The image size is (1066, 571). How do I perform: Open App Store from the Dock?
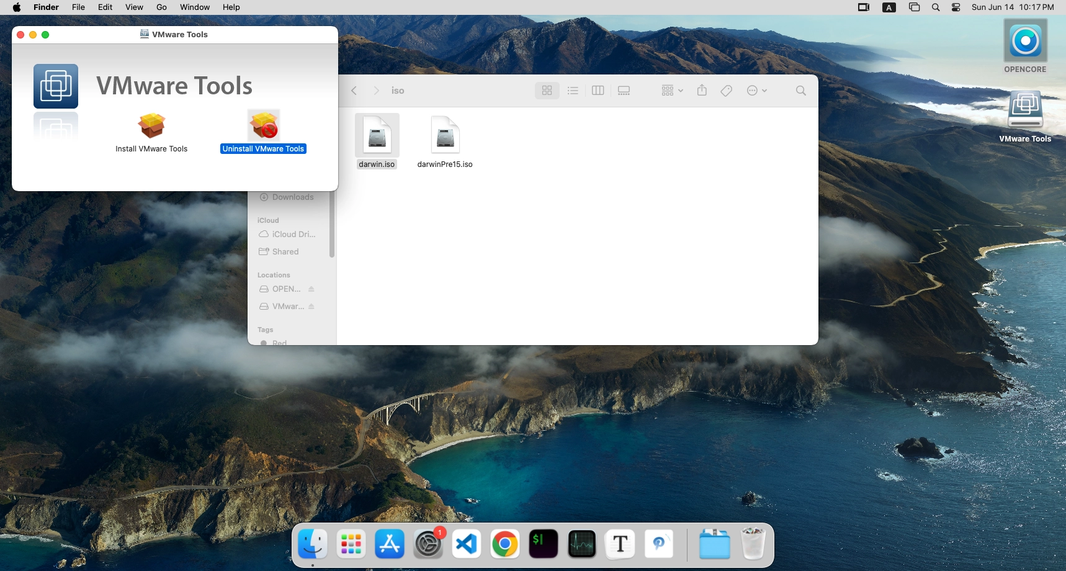tap(390, 544)
